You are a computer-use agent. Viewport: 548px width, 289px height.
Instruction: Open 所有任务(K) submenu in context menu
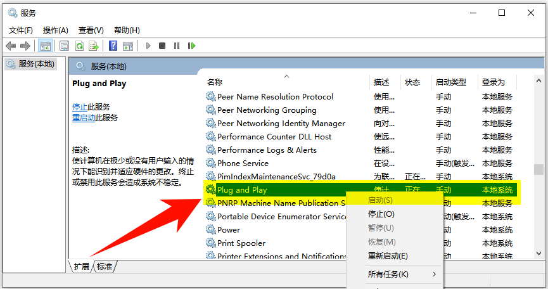[394, 274]
